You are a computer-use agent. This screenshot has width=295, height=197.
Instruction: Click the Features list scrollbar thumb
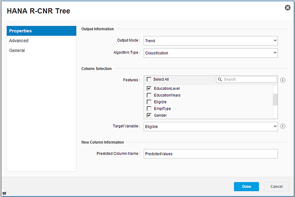(275, 100)
